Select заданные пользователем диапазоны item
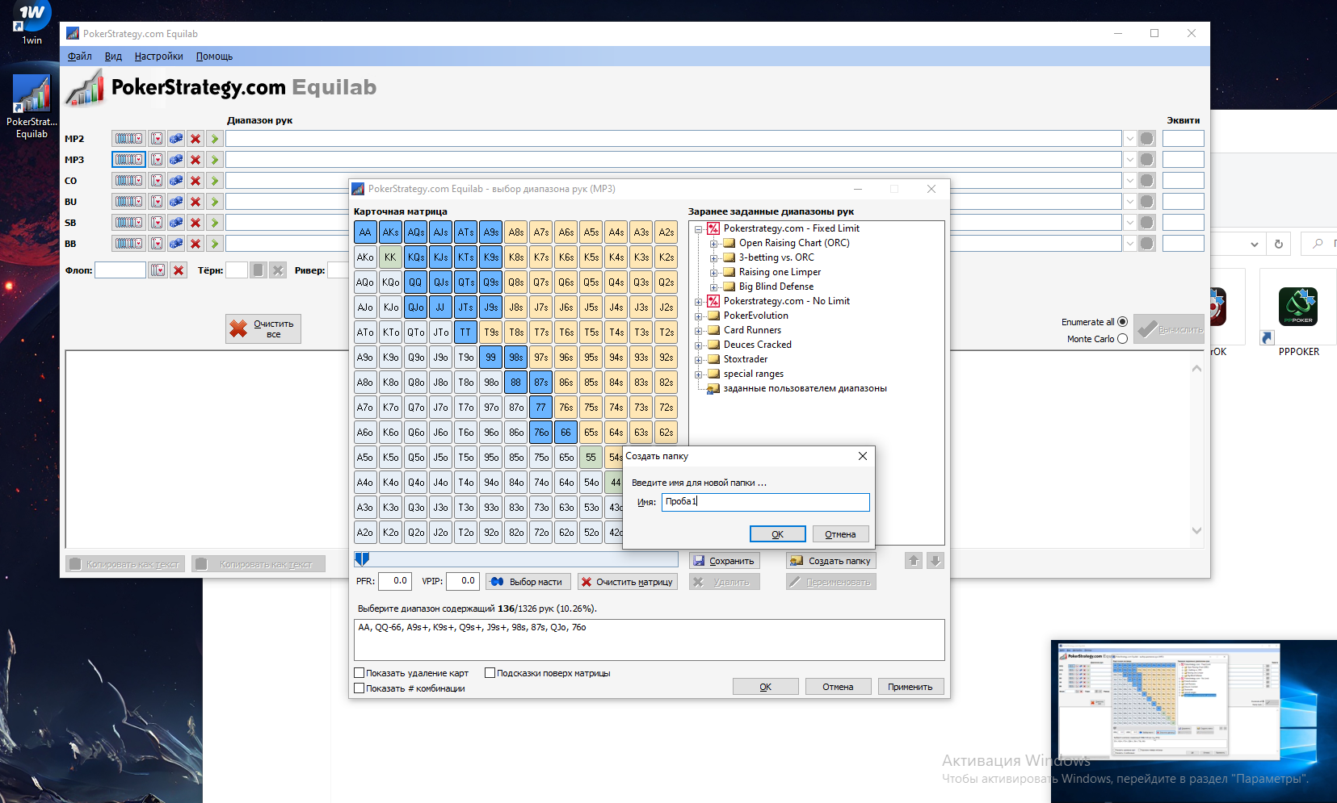This screenshot has height=803, width=1337. click(805, 388)
